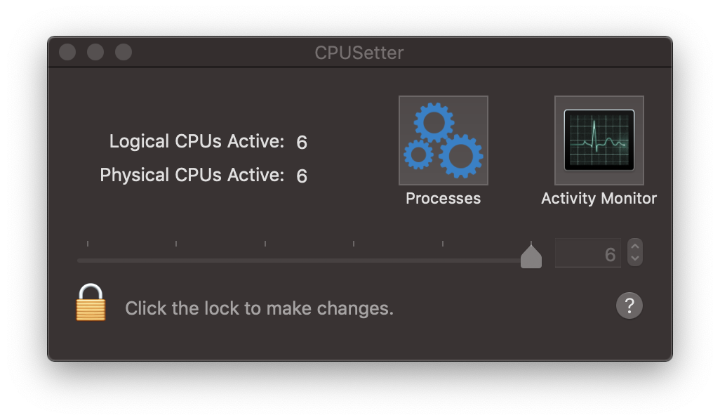Click the "Activity Monitor" text label
This screenshot has height=420, width=720.
pos(599,199)
